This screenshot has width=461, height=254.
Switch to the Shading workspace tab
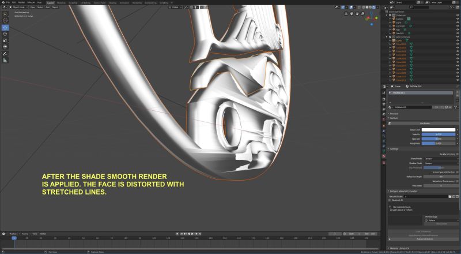[x=112, y=3]
